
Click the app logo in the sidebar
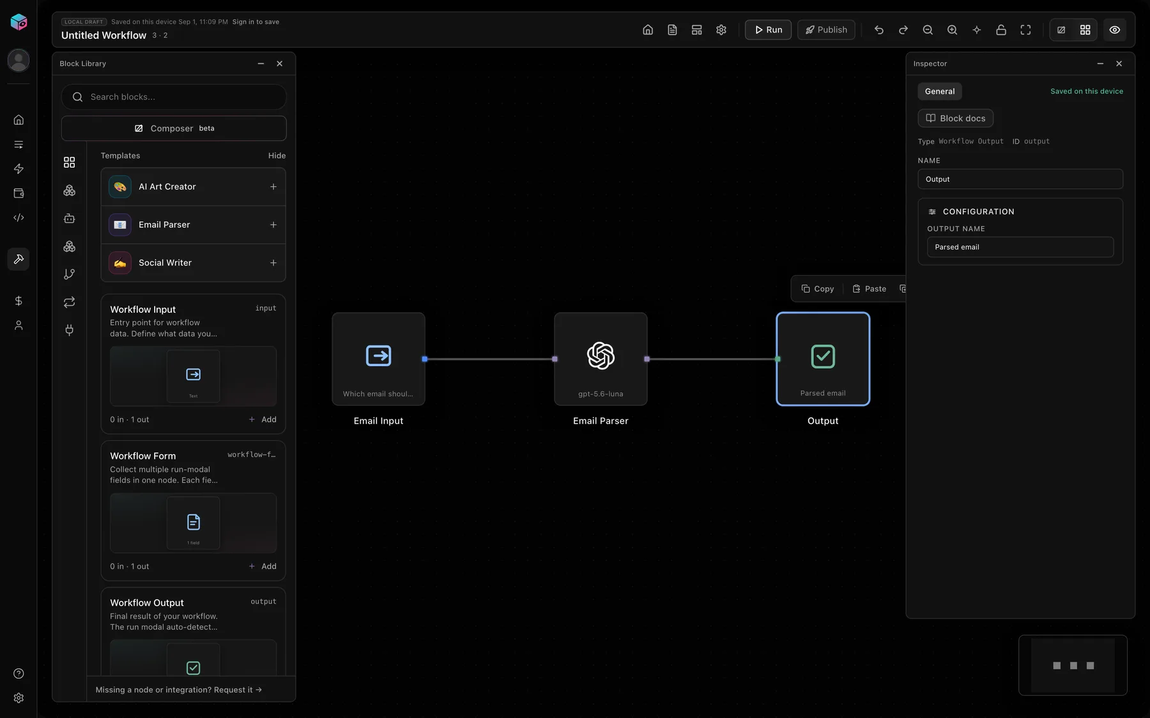[19, 22]
